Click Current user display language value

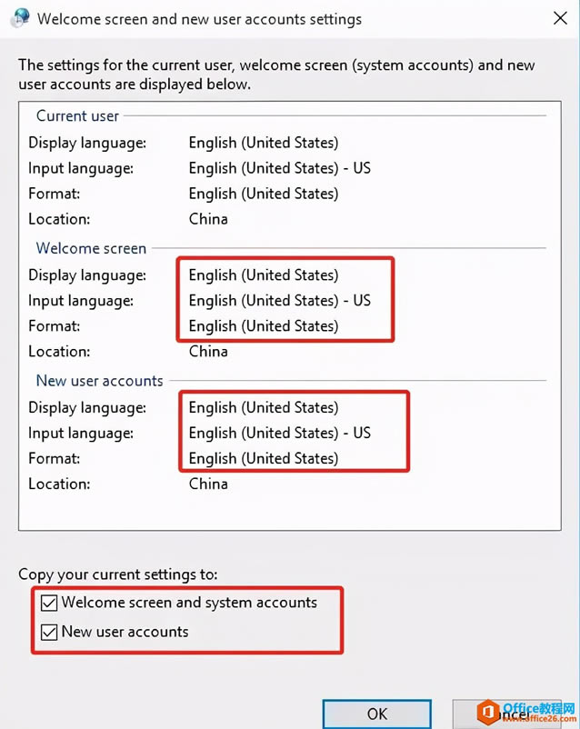pyautogui.click(x=264, y=143)
